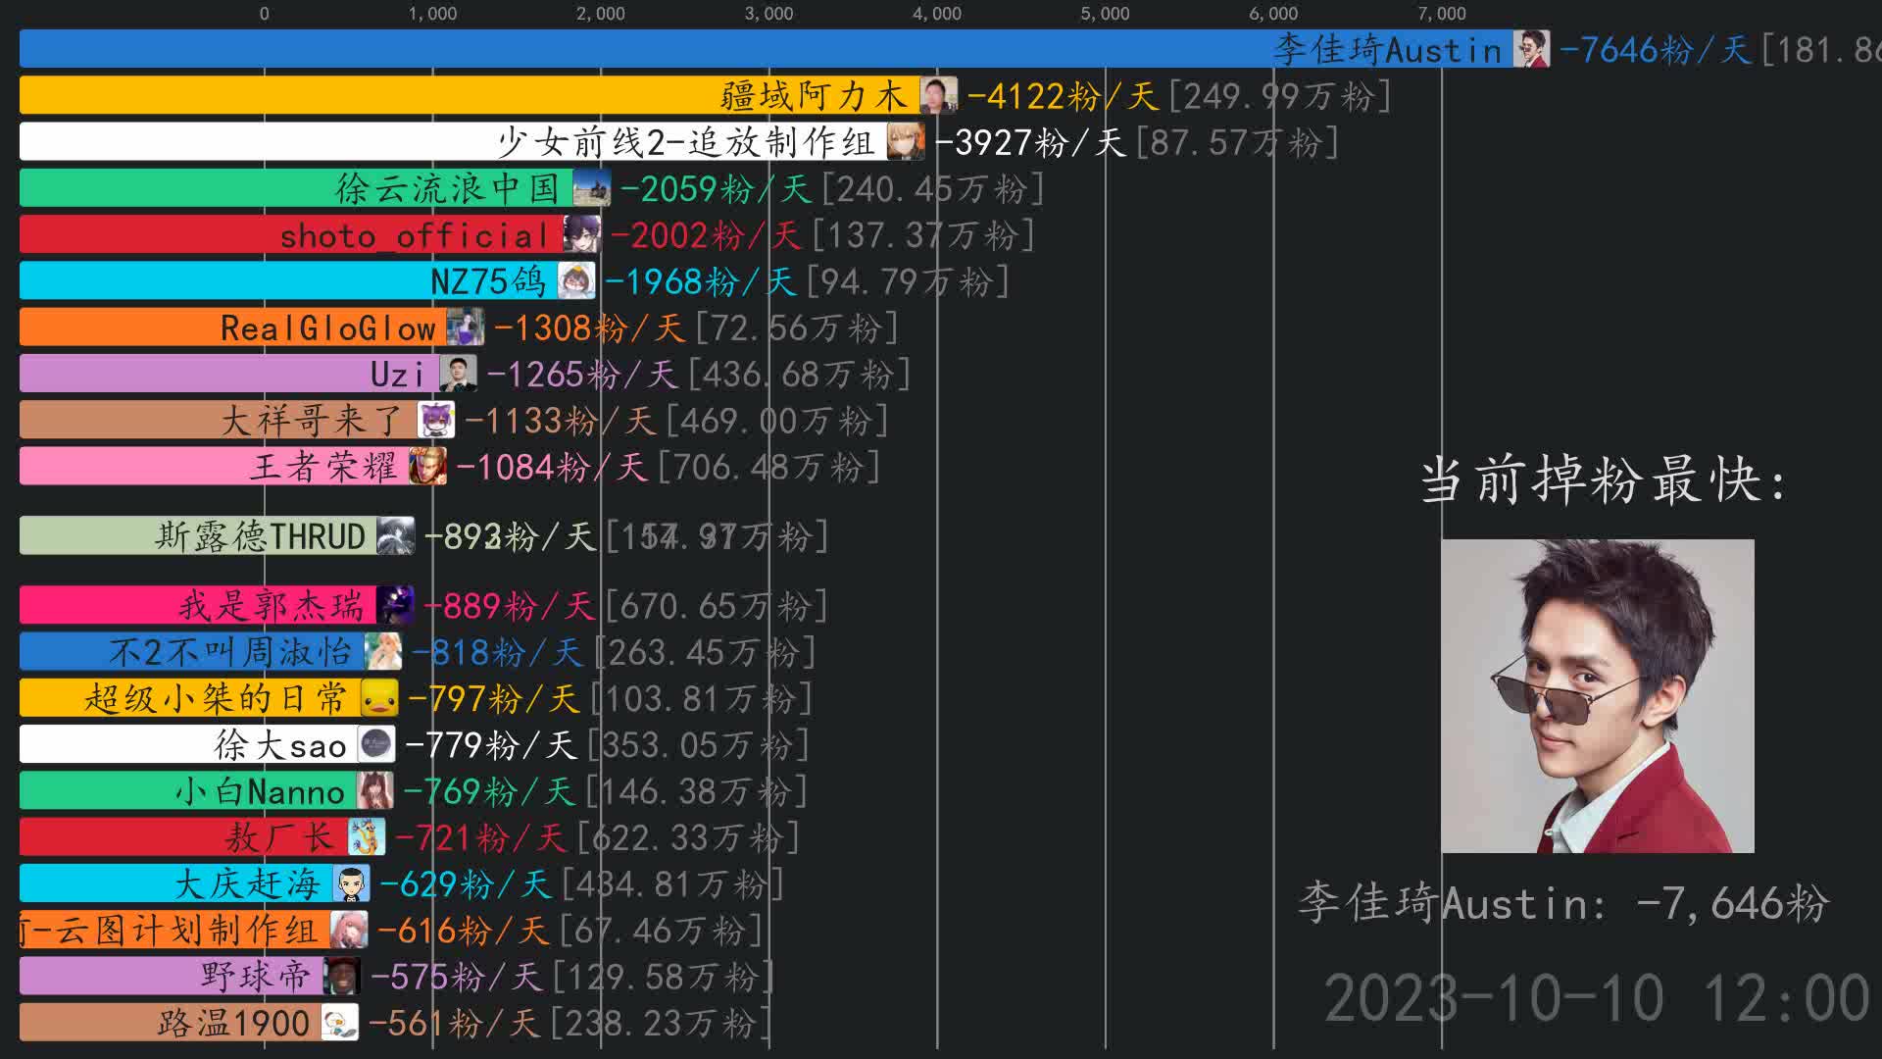Click the 李佳琦Austin avatar on the top bar
The height and width of the screenshot is (1059, 1882).
pos(1531,49)
